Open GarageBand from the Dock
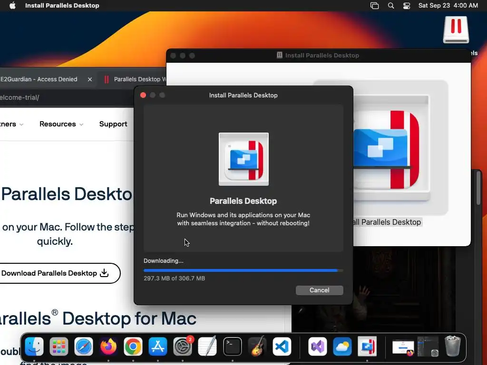The height and width of the screenshot is (365, 487). 257,346
